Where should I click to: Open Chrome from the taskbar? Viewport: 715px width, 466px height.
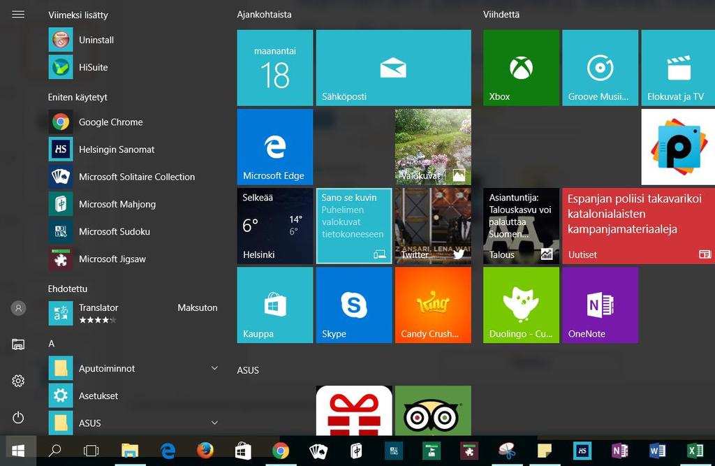coord(281,451)
